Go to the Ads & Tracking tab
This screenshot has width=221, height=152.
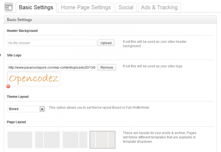159,7
